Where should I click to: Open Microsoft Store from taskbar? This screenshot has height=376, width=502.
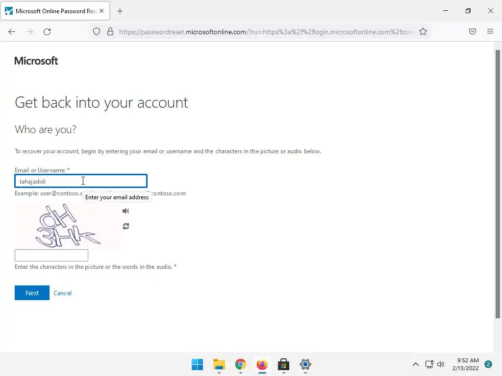coord(284,364)
